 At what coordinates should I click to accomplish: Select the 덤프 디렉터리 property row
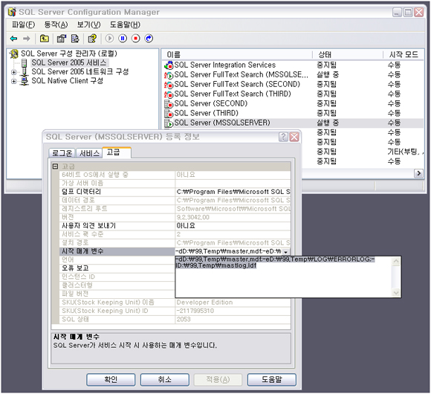[175, 192]
